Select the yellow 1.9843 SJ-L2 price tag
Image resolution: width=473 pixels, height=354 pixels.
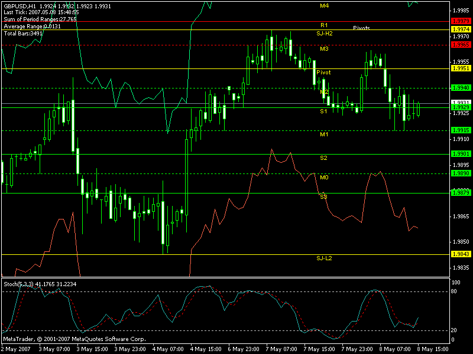pyautogui.click(x=461, y=254)
